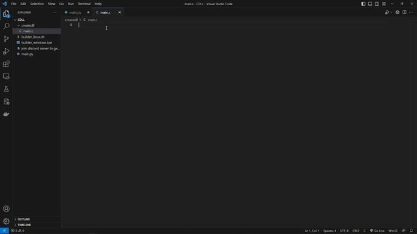The width and height of the screenshot is (417, 234).
Task: Click the unsaved dot on main.py tab
Action: (x=89, y=12)
